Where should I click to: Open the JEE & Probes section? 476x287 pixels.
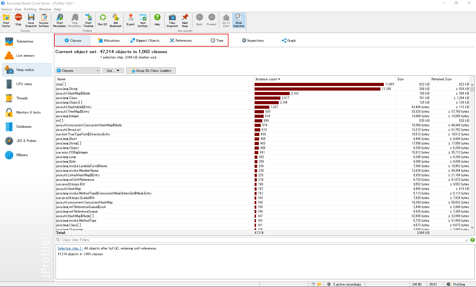27,141
